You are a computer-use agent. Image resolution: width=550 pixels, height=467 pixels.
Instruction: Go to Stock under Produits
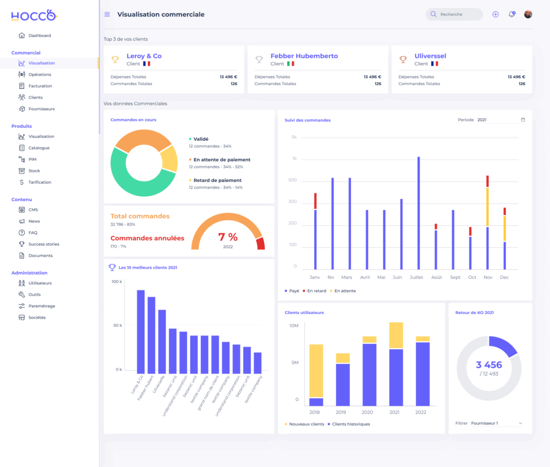coord(34,171)
